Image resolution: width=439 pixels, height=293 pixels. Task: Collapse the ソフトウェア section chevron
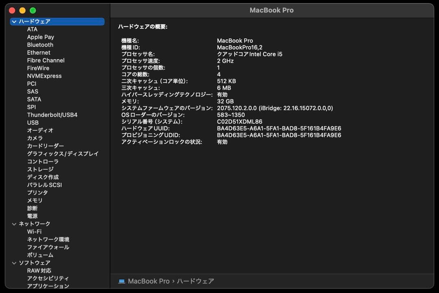(14, 263)
